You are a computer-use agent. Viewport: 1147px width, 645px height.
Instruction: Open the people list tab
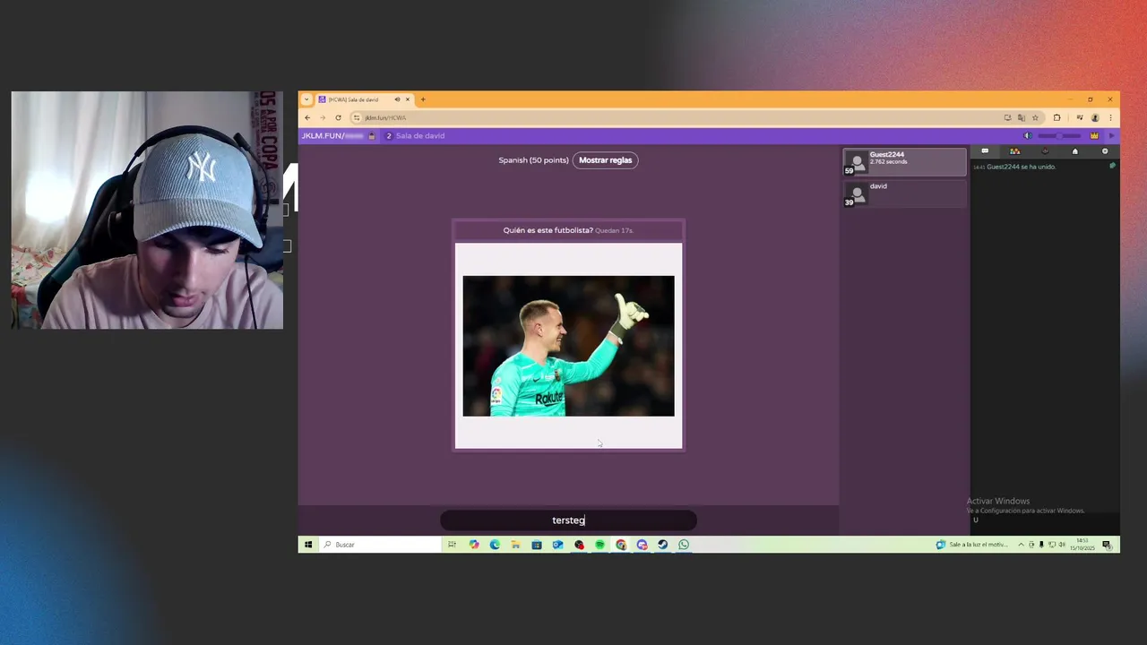coord(1014,151)
